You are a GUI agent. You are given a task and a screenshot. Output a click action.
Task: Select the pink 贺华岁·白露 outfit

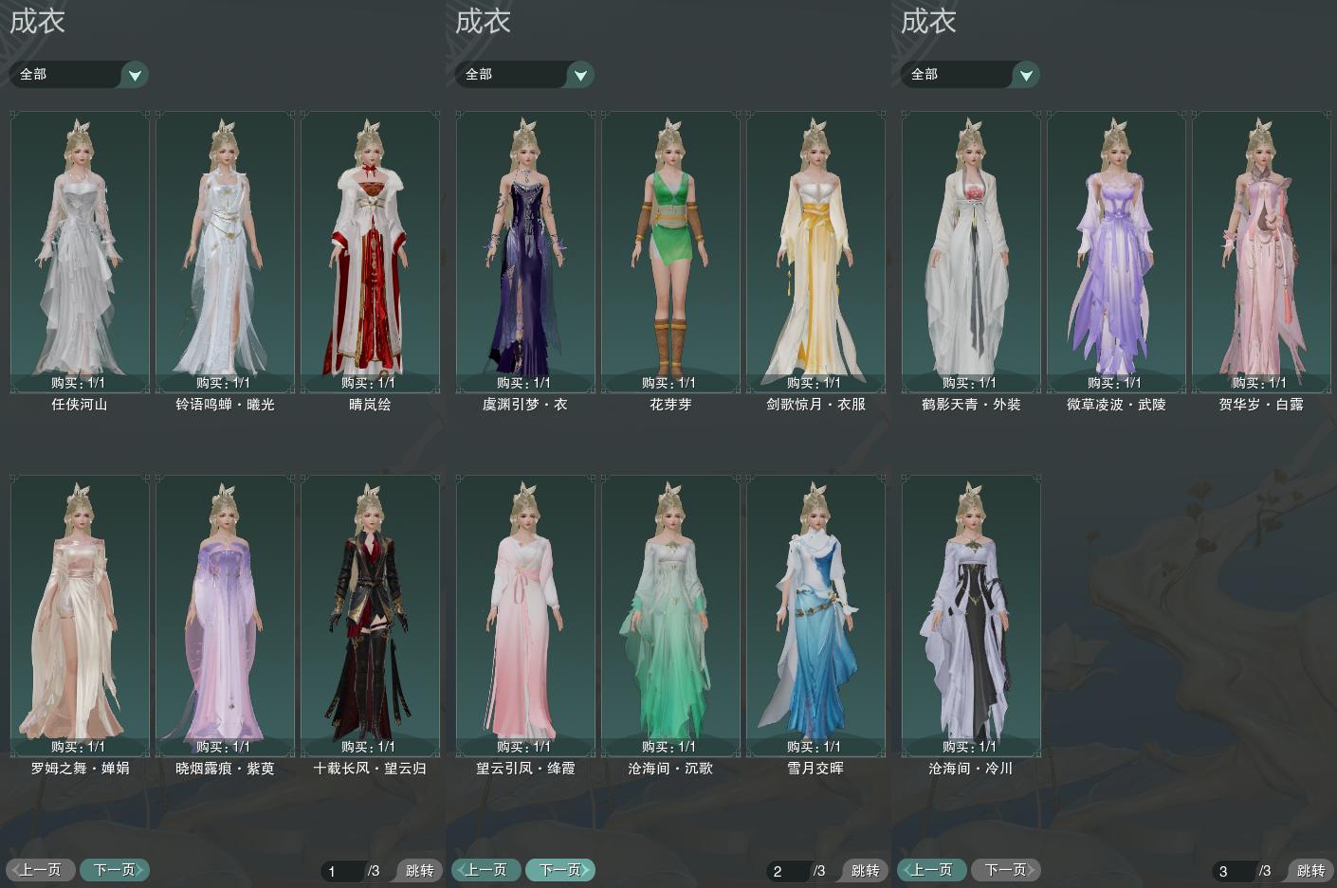(x=1261, y=251)
